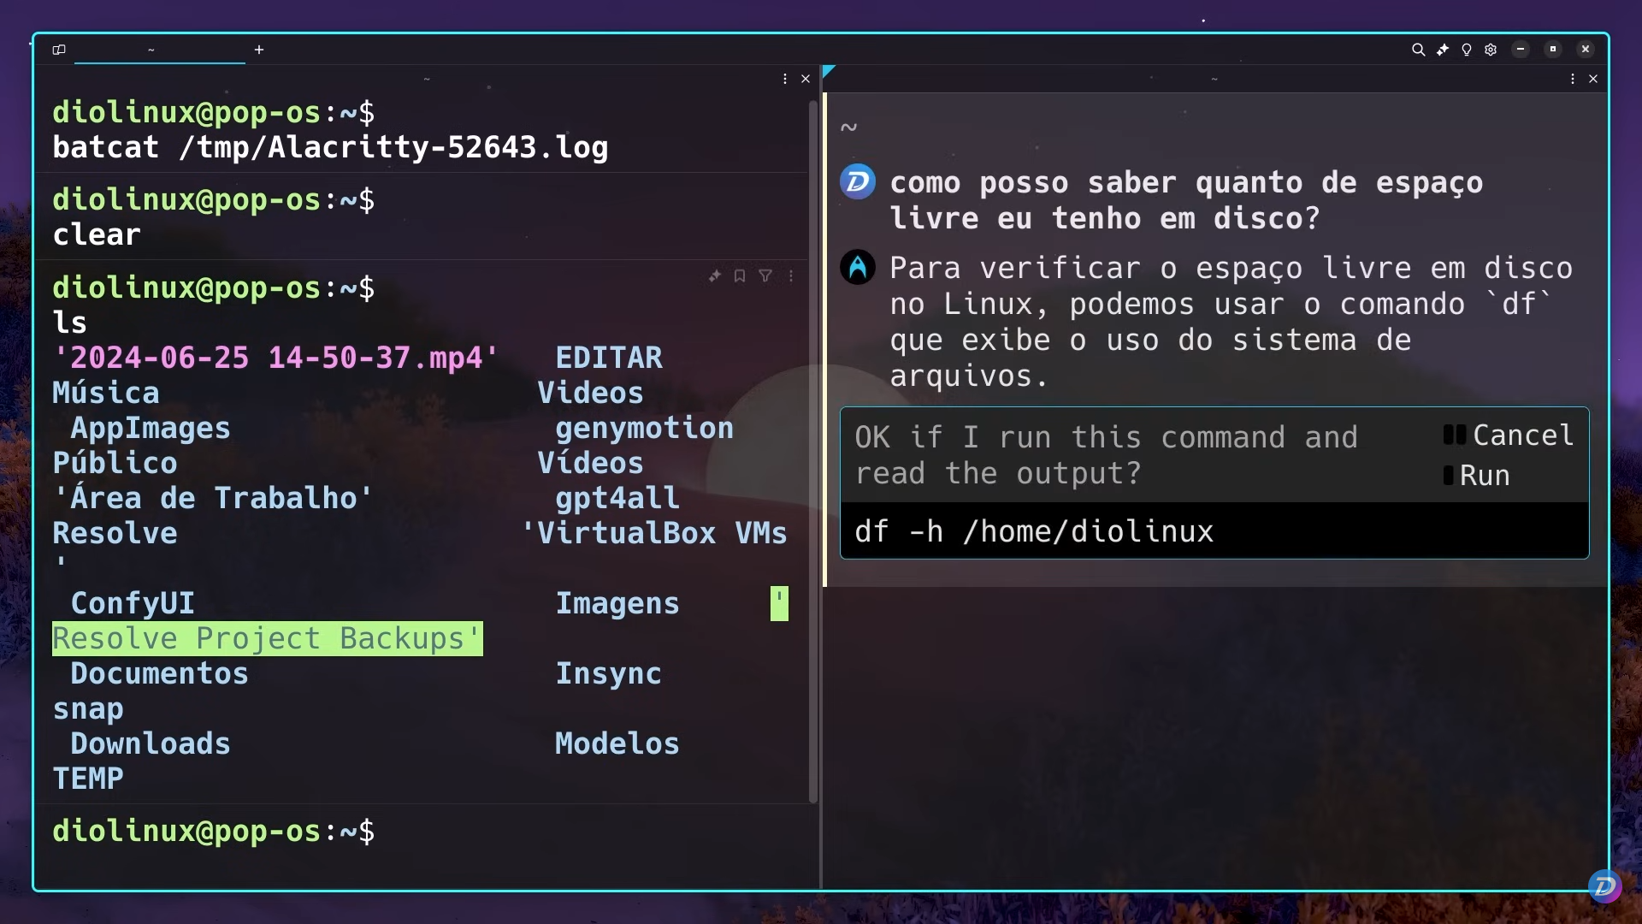This screenshot has height=924, width=1642.
Task: Click the filter icon on the ls block
Action: [765, 275]
